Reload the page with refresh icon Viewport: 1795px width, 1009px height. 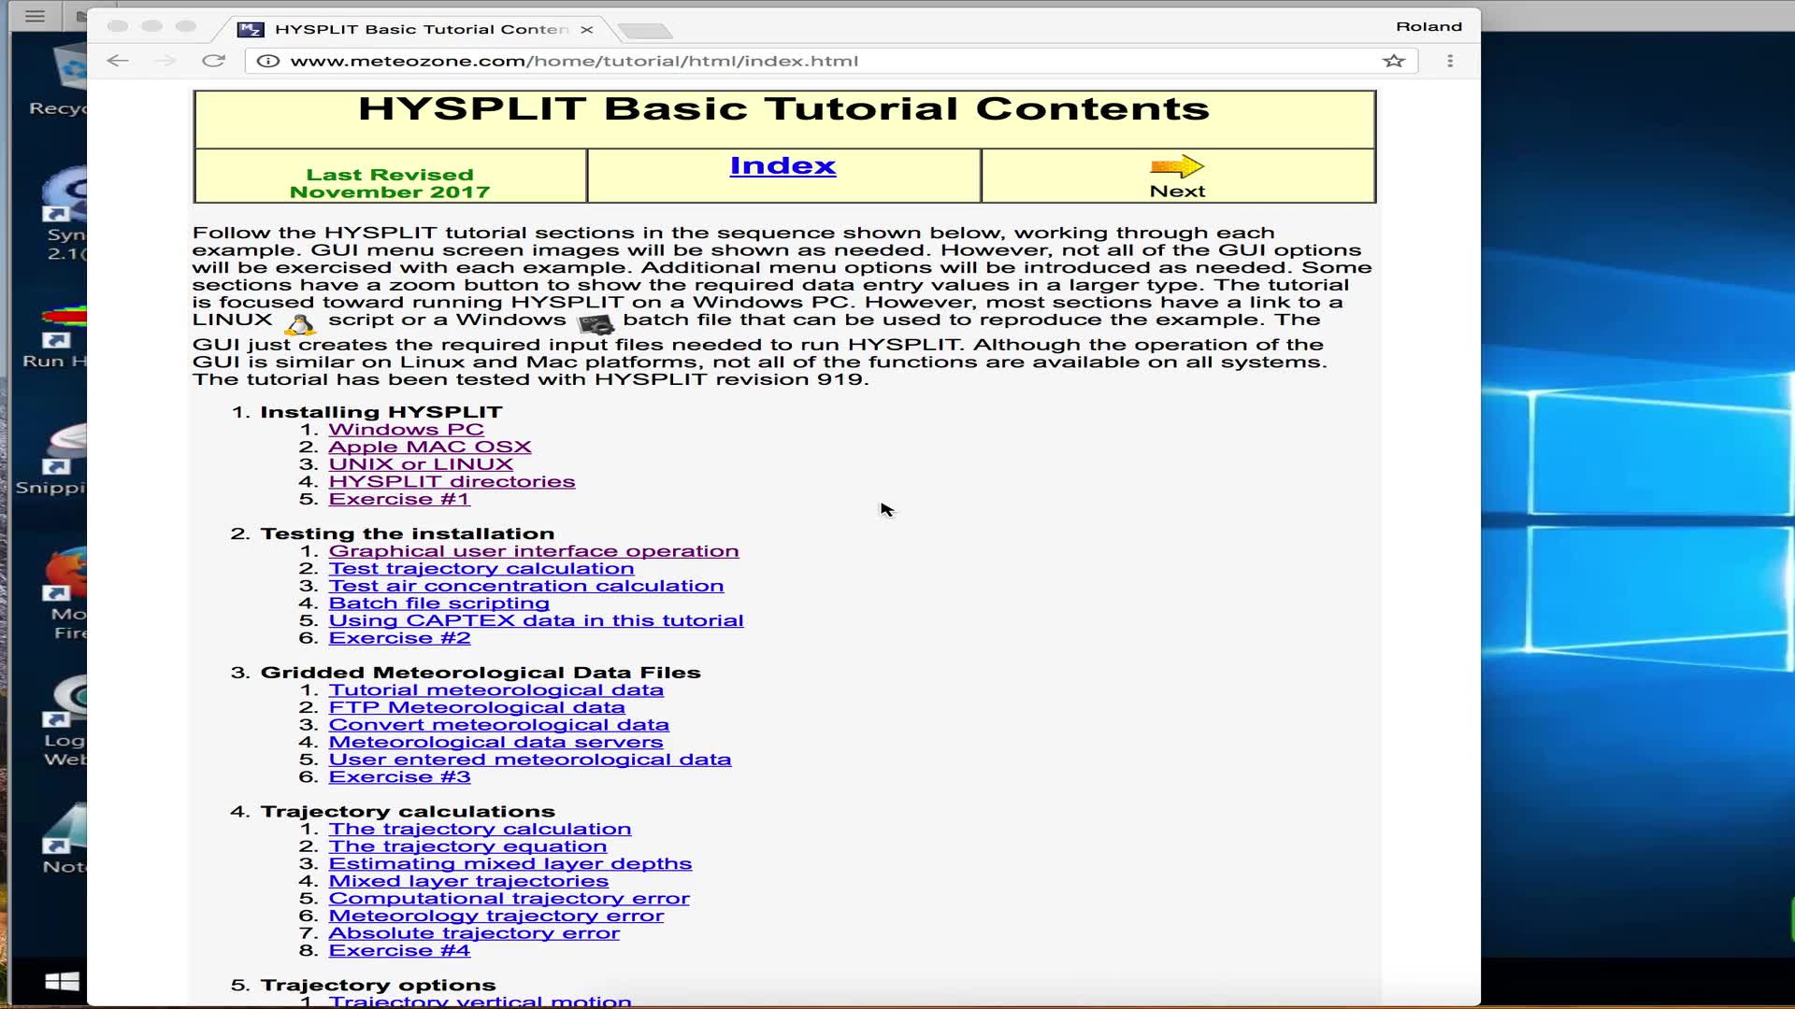click(x=214, y=61)
